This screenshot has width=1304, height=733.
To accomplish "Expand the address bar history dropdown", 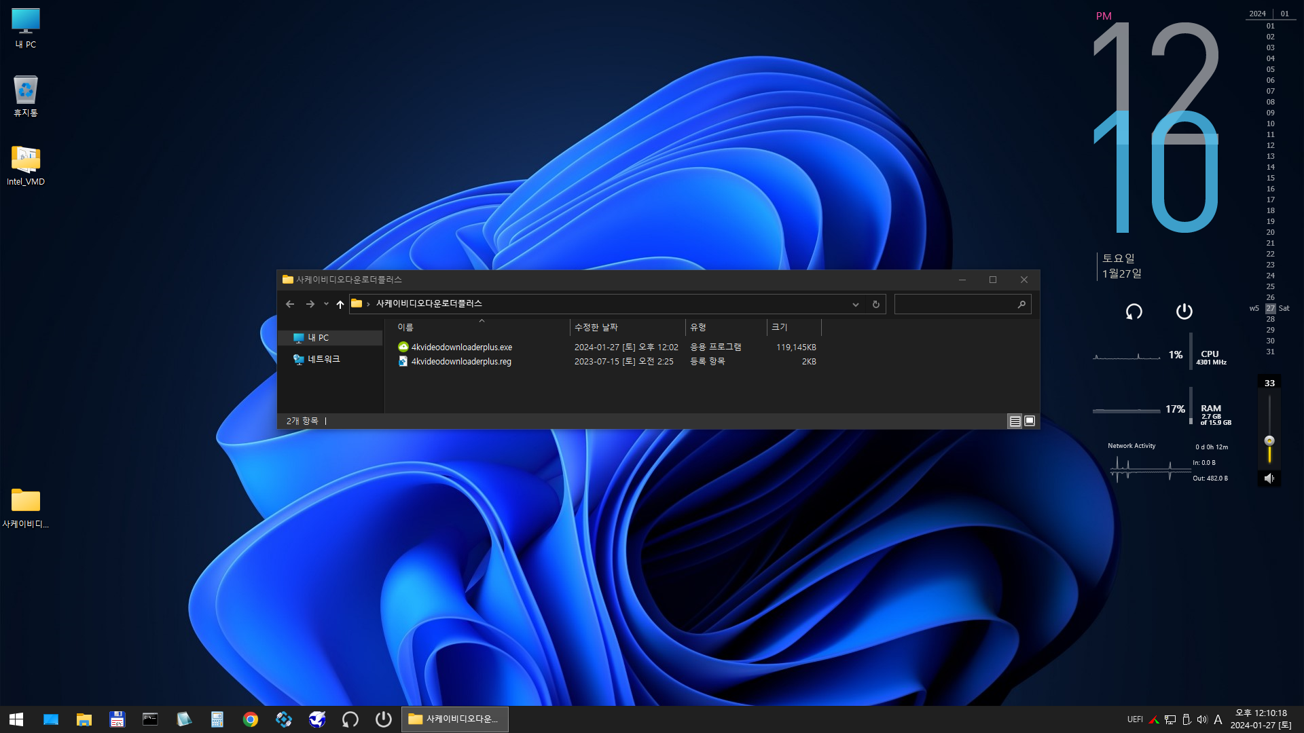I will pyautogui.click(x=856, y=305).
